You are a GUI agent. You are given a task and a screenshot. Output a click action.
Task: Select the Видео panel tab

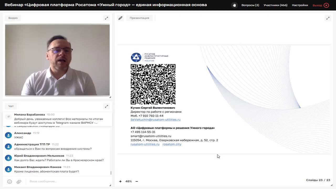click(13, 18)
